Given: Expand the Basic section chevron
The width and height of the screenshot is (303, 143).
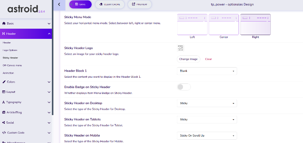Looking at the screenshot, I should click(x=49, y=23).
